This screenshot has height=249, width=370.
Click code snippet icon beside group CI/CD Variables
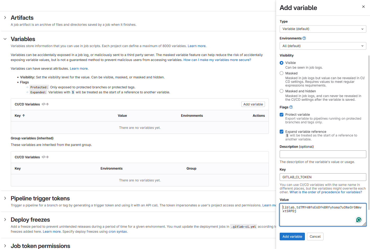coord(44,157)
